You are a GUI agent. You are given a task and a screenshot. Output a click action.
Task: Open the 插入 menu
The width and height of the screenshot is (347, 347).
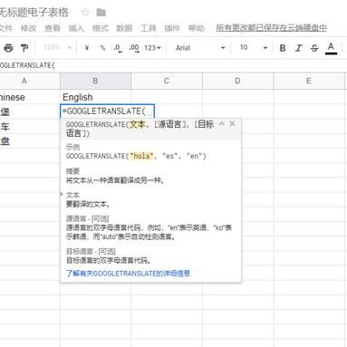[76, 28]
